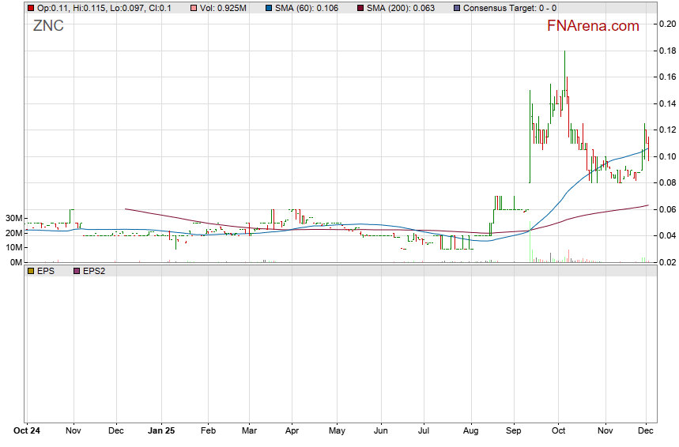This screenshot has width=679, height=447.
Task: Click the 0.20 price axis label
Action: coord(666,24)
